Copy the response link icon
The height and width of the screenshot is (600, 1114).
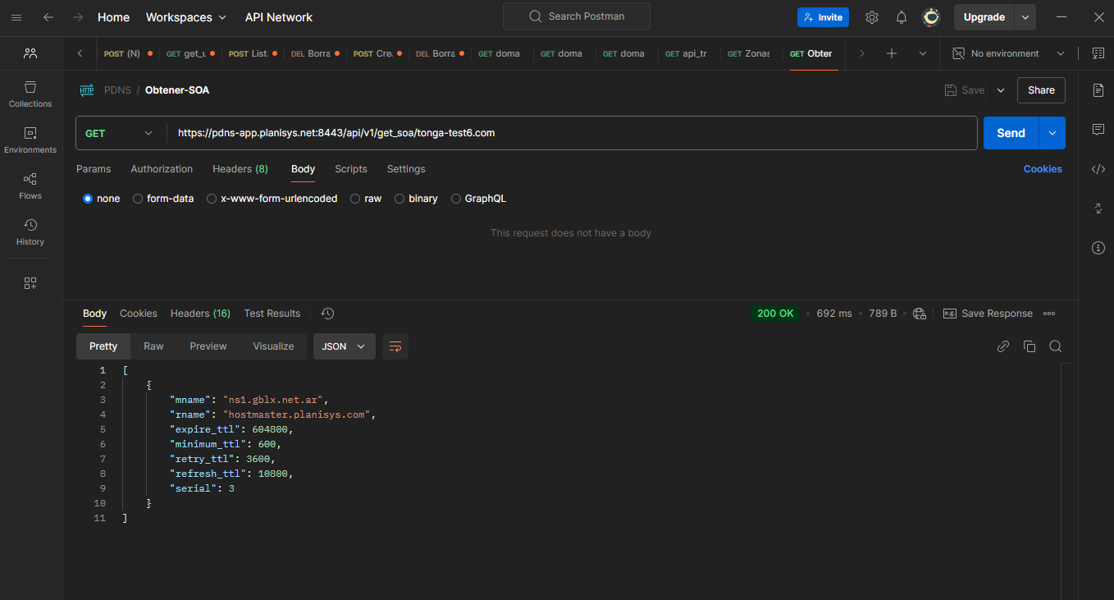pos(1002,346)
